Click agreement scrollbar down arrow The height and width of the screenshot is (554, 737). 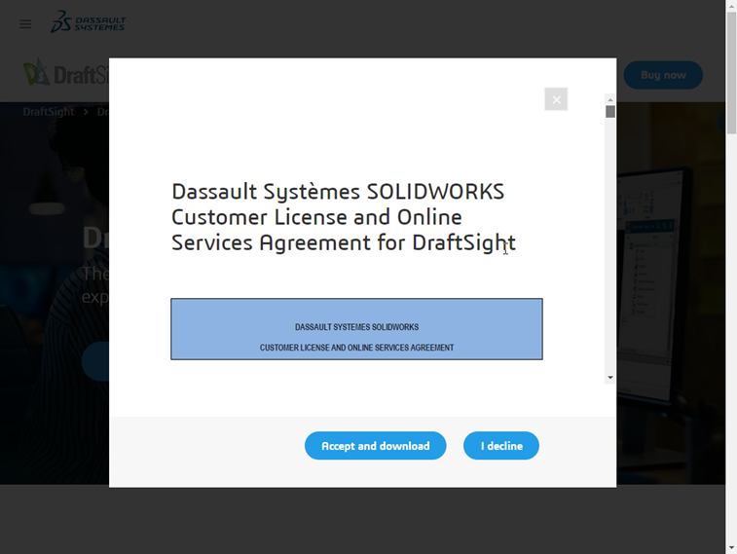(610, 378)
